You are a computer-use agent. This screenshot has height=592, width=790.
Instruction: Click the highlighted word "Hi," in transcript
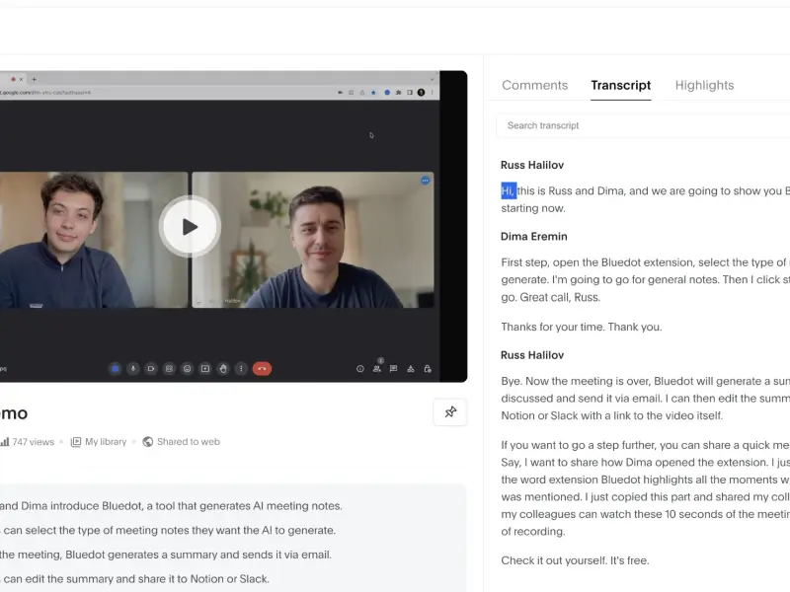coord(509,191)
